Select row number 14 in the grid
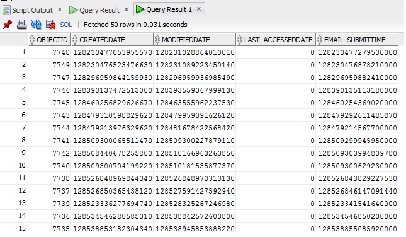The height and width of the screenshot is (237, 406). point(14,216)
